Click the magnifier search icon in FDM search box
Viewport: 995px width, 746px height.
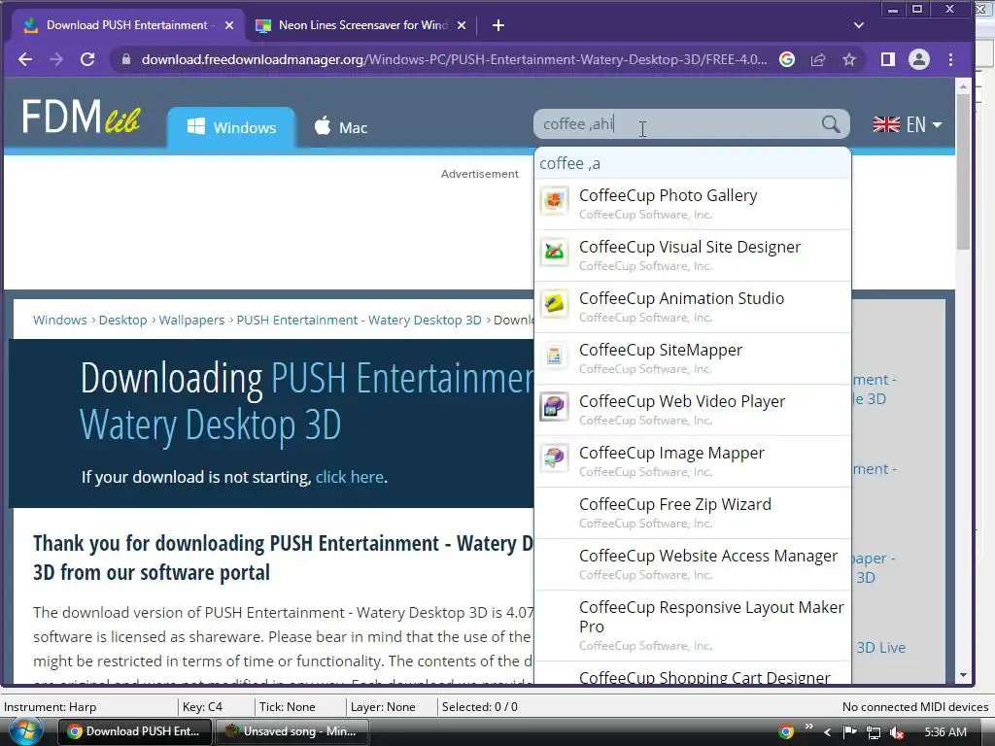coord(831,123)
